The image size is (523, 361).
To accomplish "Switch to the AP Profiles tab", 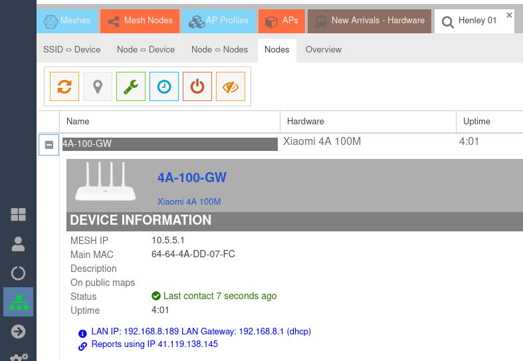I will click(x=218, y=21).
